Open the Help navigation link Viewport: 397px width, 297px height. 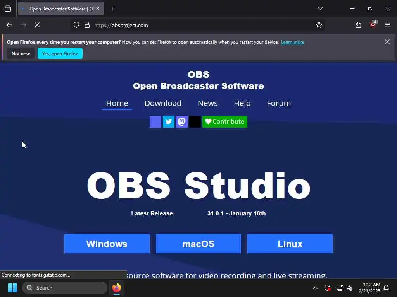(x=242, y=103)
